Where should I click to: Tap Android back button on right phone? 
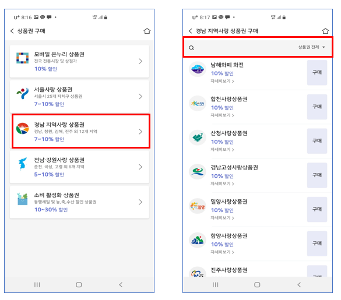tap(299, 285)
